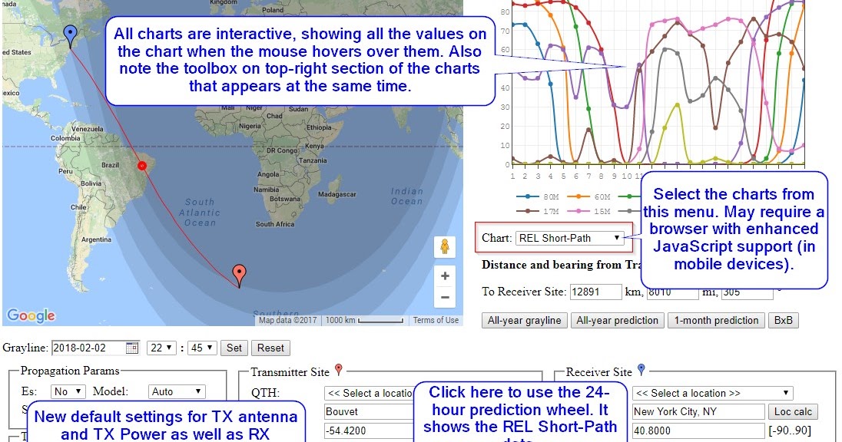The height and width of the screenshot is (442, 842).
Task: Open the Terms of Use link
Action: tap(435, 320)
